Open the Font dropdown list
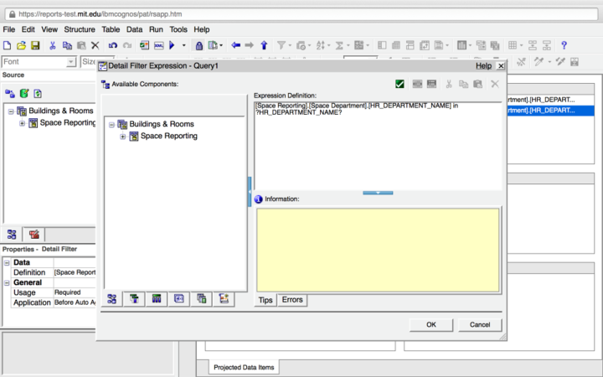This screenshot has width=603, height=377. (x=71, y=62)
